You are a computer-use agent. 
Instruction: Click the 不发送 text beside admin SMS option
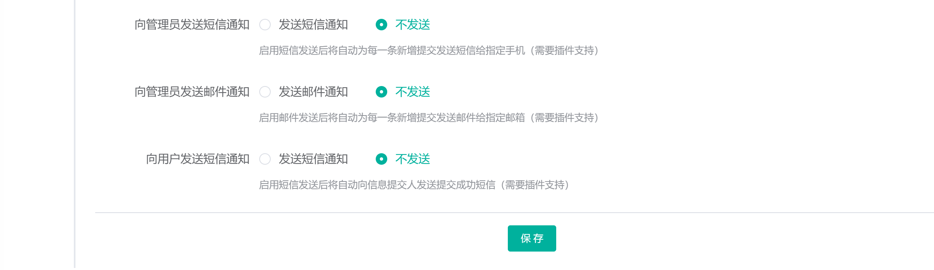coord(413,25)
